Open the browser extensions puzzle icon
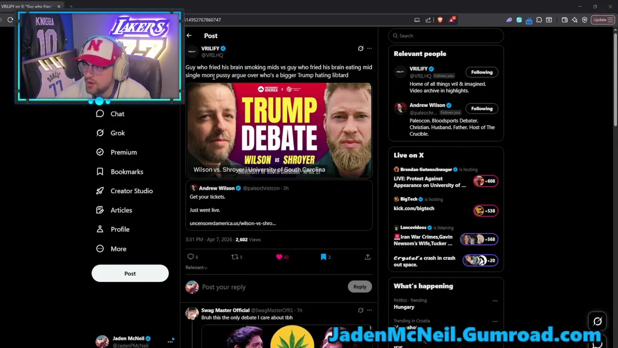 click(539, 20)
